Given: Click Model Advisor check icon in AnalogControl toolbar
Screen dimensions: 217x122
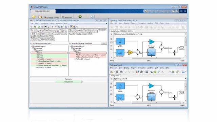Looking at the screenshot, I should coord(177,72).
